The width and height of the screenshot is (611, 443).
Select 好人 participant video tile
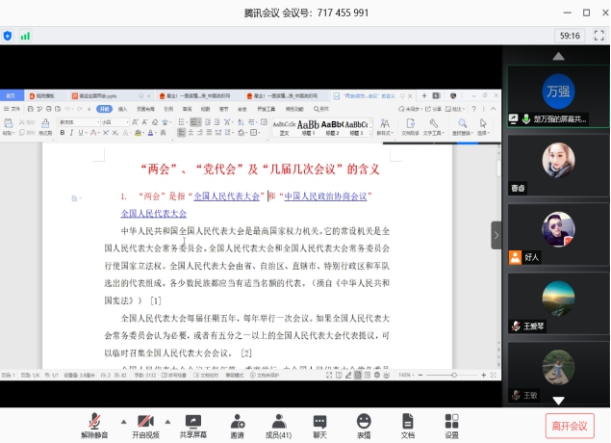pos(558,235)
